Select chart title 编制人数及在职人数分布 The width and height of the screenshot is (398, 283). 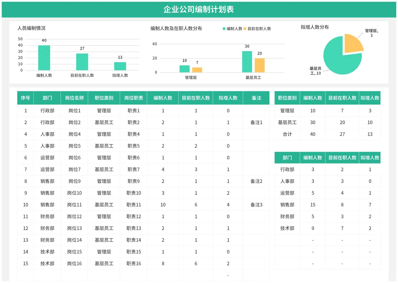coord(176,28)
